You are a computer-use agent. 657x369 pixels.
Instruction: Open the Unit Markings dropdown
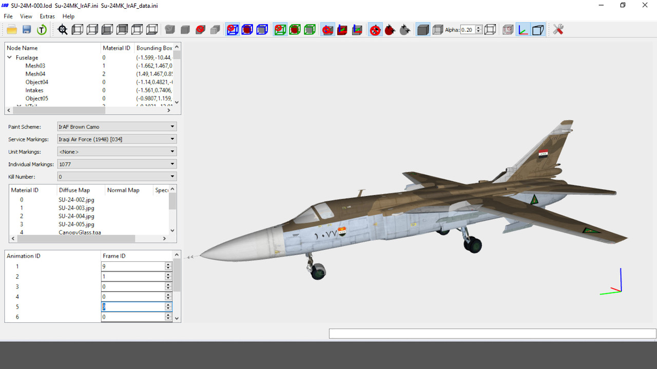[117, 152]
